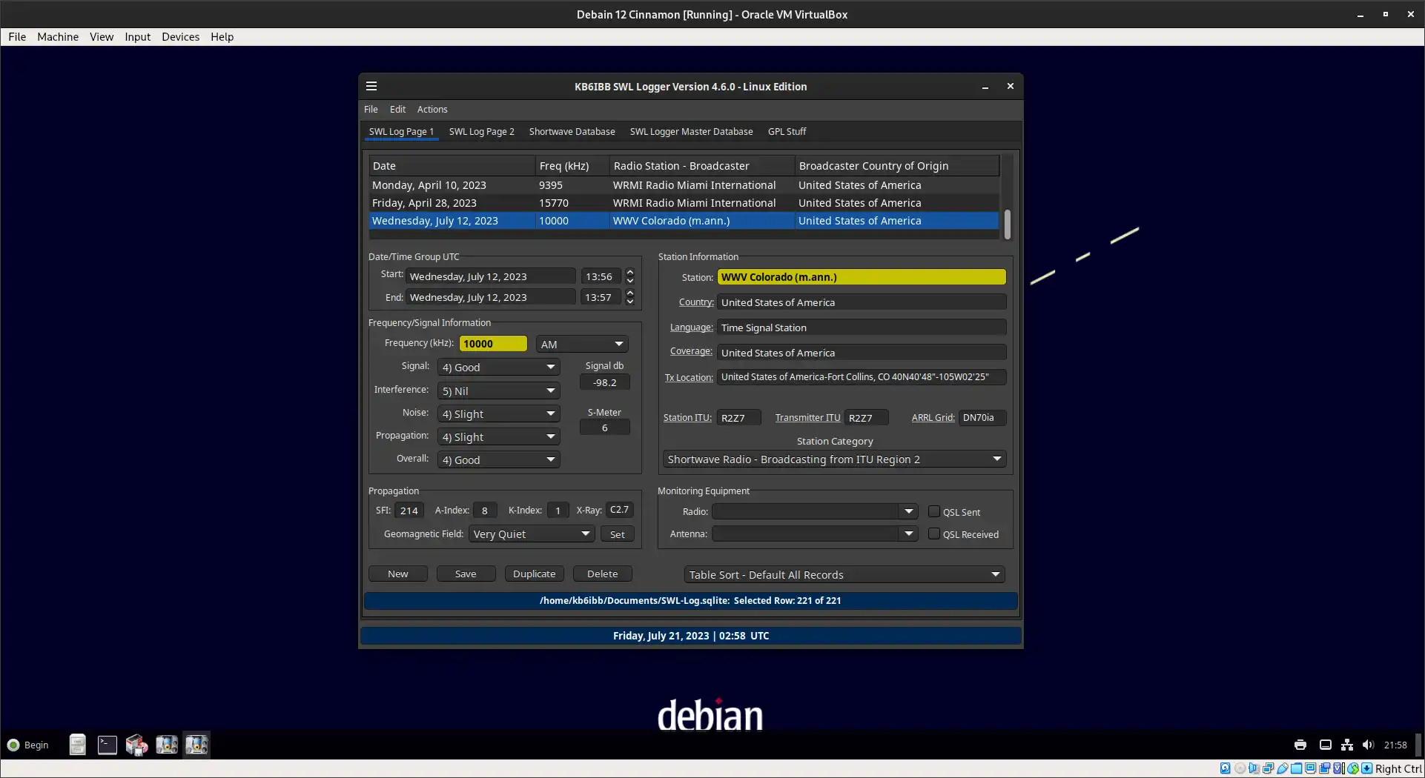Open the Noise rating dropdown
Viewport: 1425px width, 778px height.
click(x=498, y=413)
